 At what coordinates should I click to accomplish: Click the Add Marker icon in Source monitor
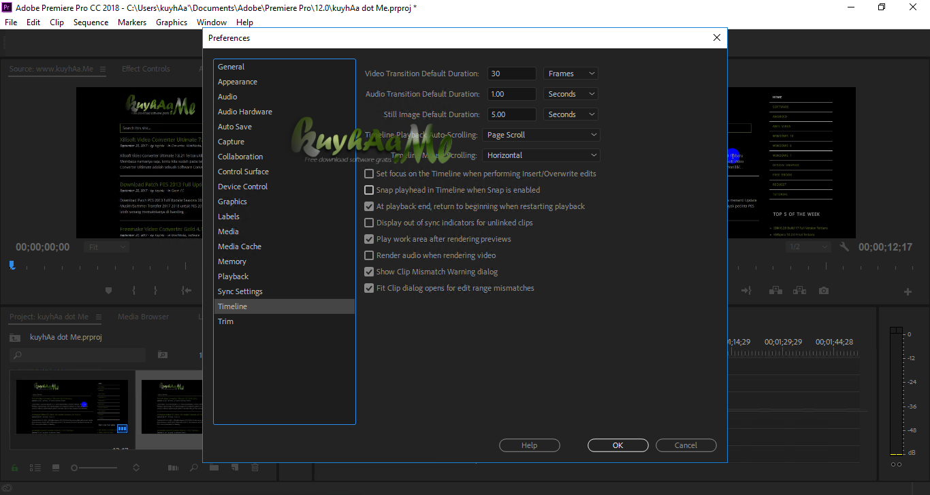coord(108,291)
